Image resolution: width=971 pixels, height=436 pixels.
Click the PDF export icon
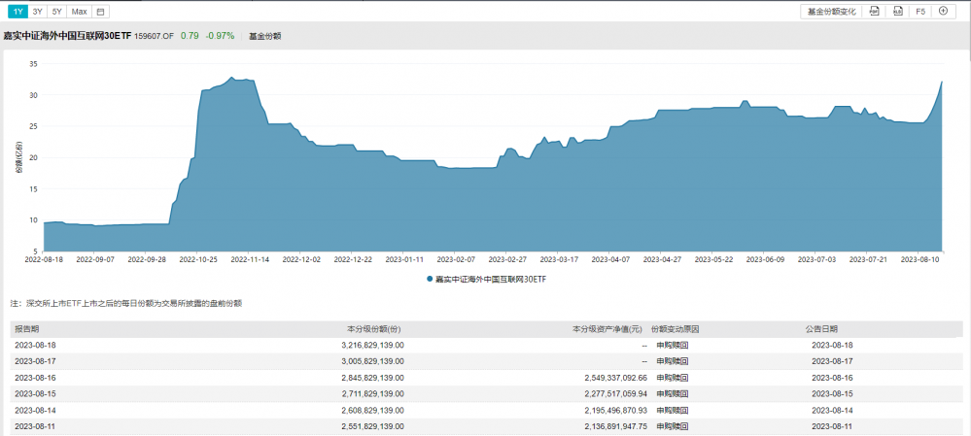coord(874,12)
